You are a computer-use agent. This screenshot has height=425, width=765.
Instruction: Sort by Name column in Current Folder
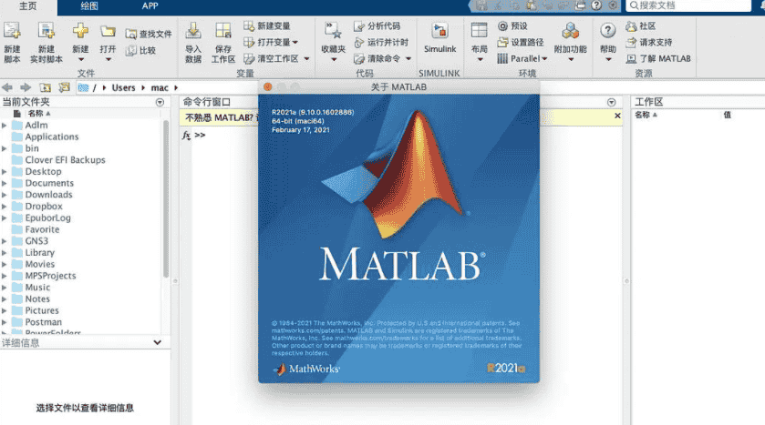[x=39, y=114]
